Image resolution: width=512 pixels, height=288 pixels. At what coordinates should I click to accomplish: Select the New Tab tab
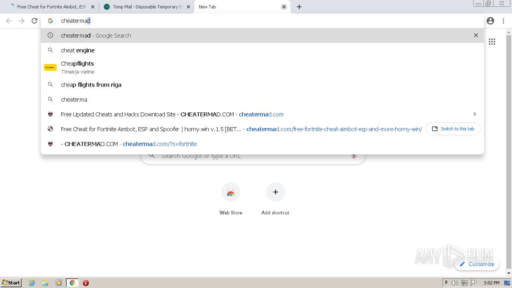[x=240, y=7]
